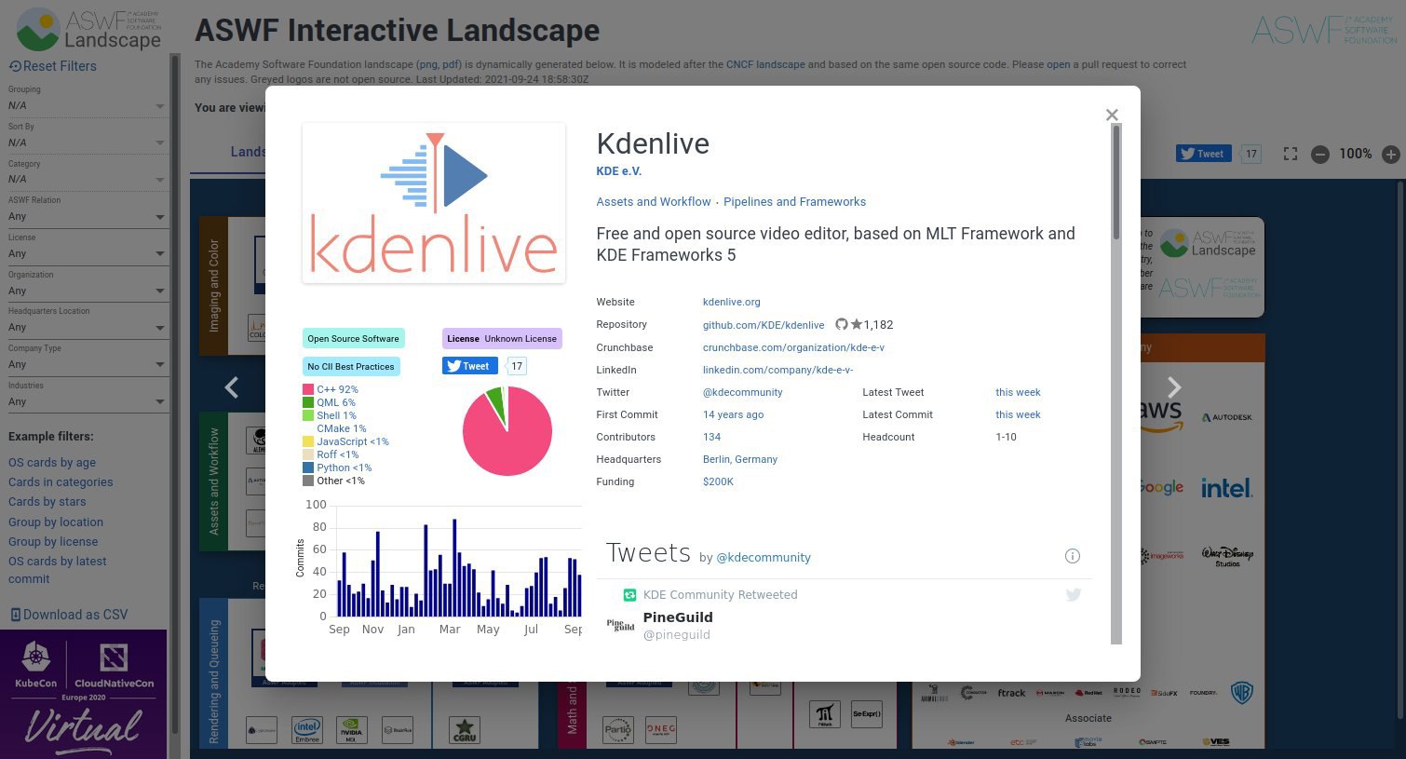The height and width of the screenshot is (759, 1406).
Task: Open Pipelines and Frameworks link
Action: click(x=795, y=201)
